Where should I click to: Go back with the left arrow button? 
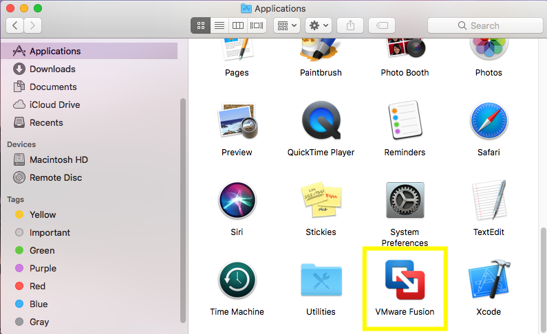click(x=15, y=25)
